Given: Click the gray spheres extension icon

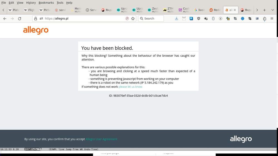Looking at the screenshot, I should point(206,18).
